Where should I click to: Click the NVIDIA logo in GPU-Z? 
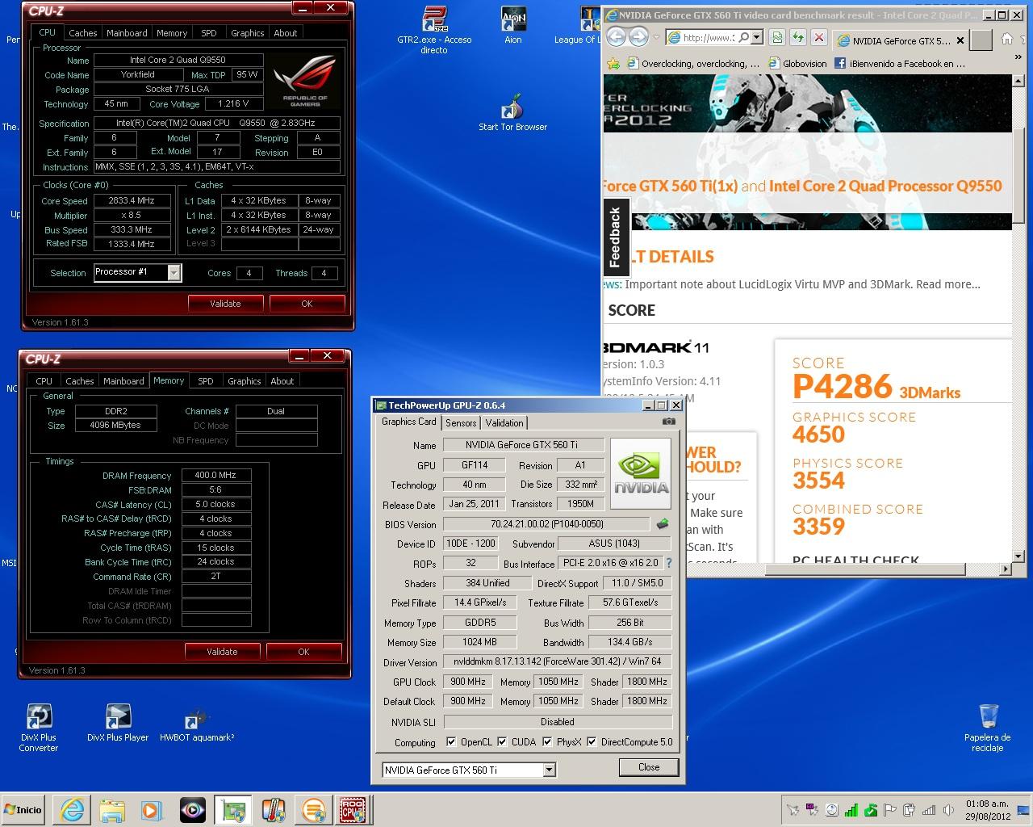[641, 474]
